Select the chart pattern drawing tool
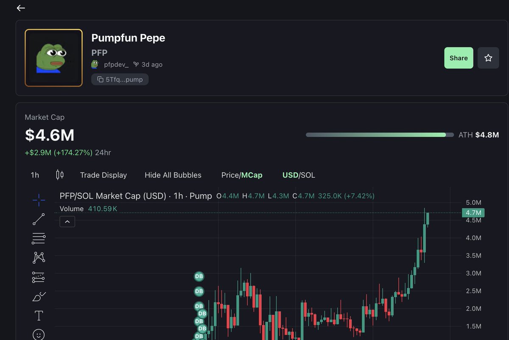 coord(39,257)
